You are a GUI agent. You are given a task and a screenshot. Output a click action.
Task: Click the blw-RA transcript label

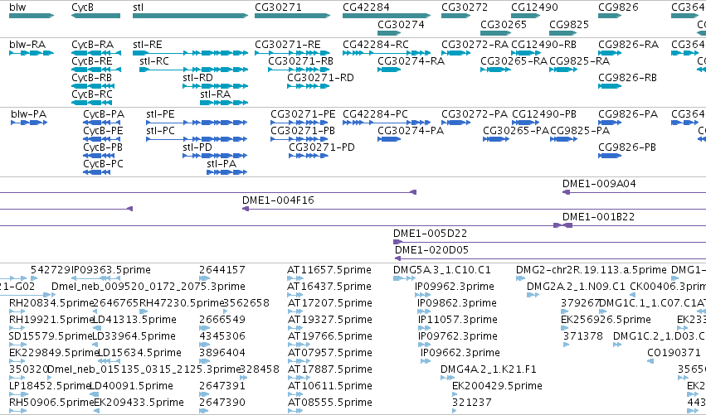(x=27, y=45)
